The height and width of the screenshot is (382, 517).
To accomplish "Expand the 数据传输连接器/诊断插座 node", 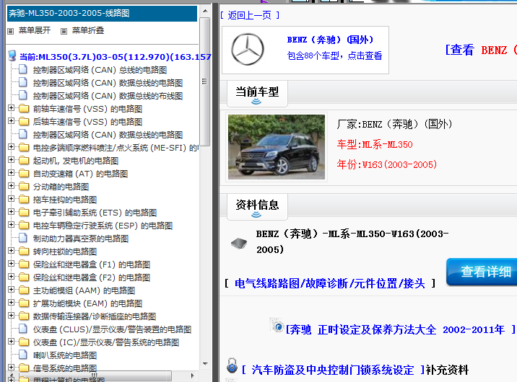I will coord(12,316).
